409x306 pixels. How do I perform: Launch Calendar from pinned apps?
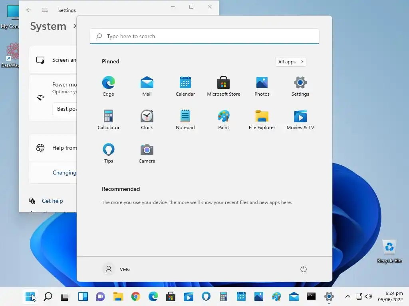coord(185,86)
